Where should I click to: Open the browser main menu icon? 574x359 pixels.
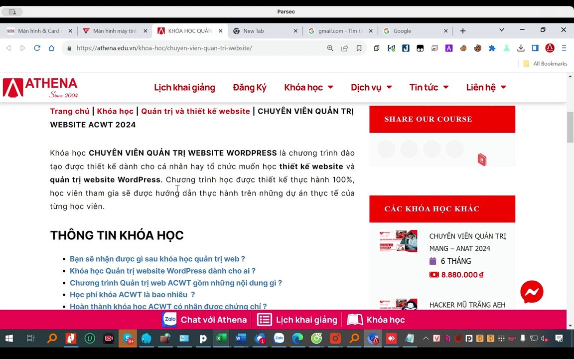tap(564, 48)
